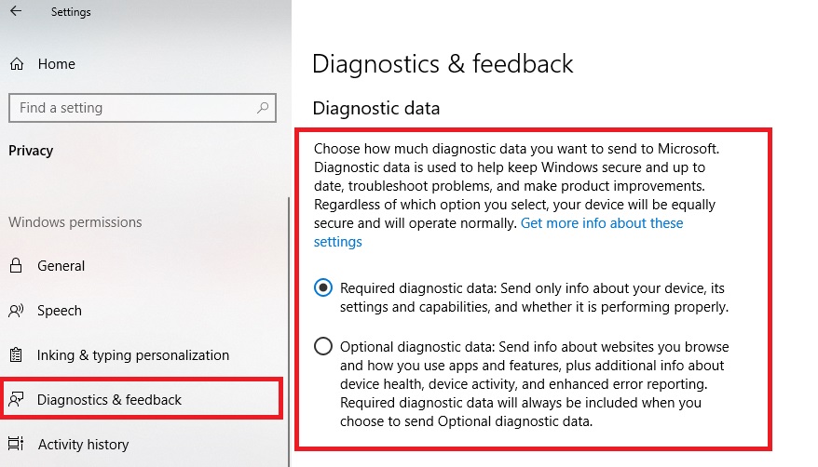Screen dimensions: 818x467
Task: Click the back arrow in Settings
Action: (16, 12)
